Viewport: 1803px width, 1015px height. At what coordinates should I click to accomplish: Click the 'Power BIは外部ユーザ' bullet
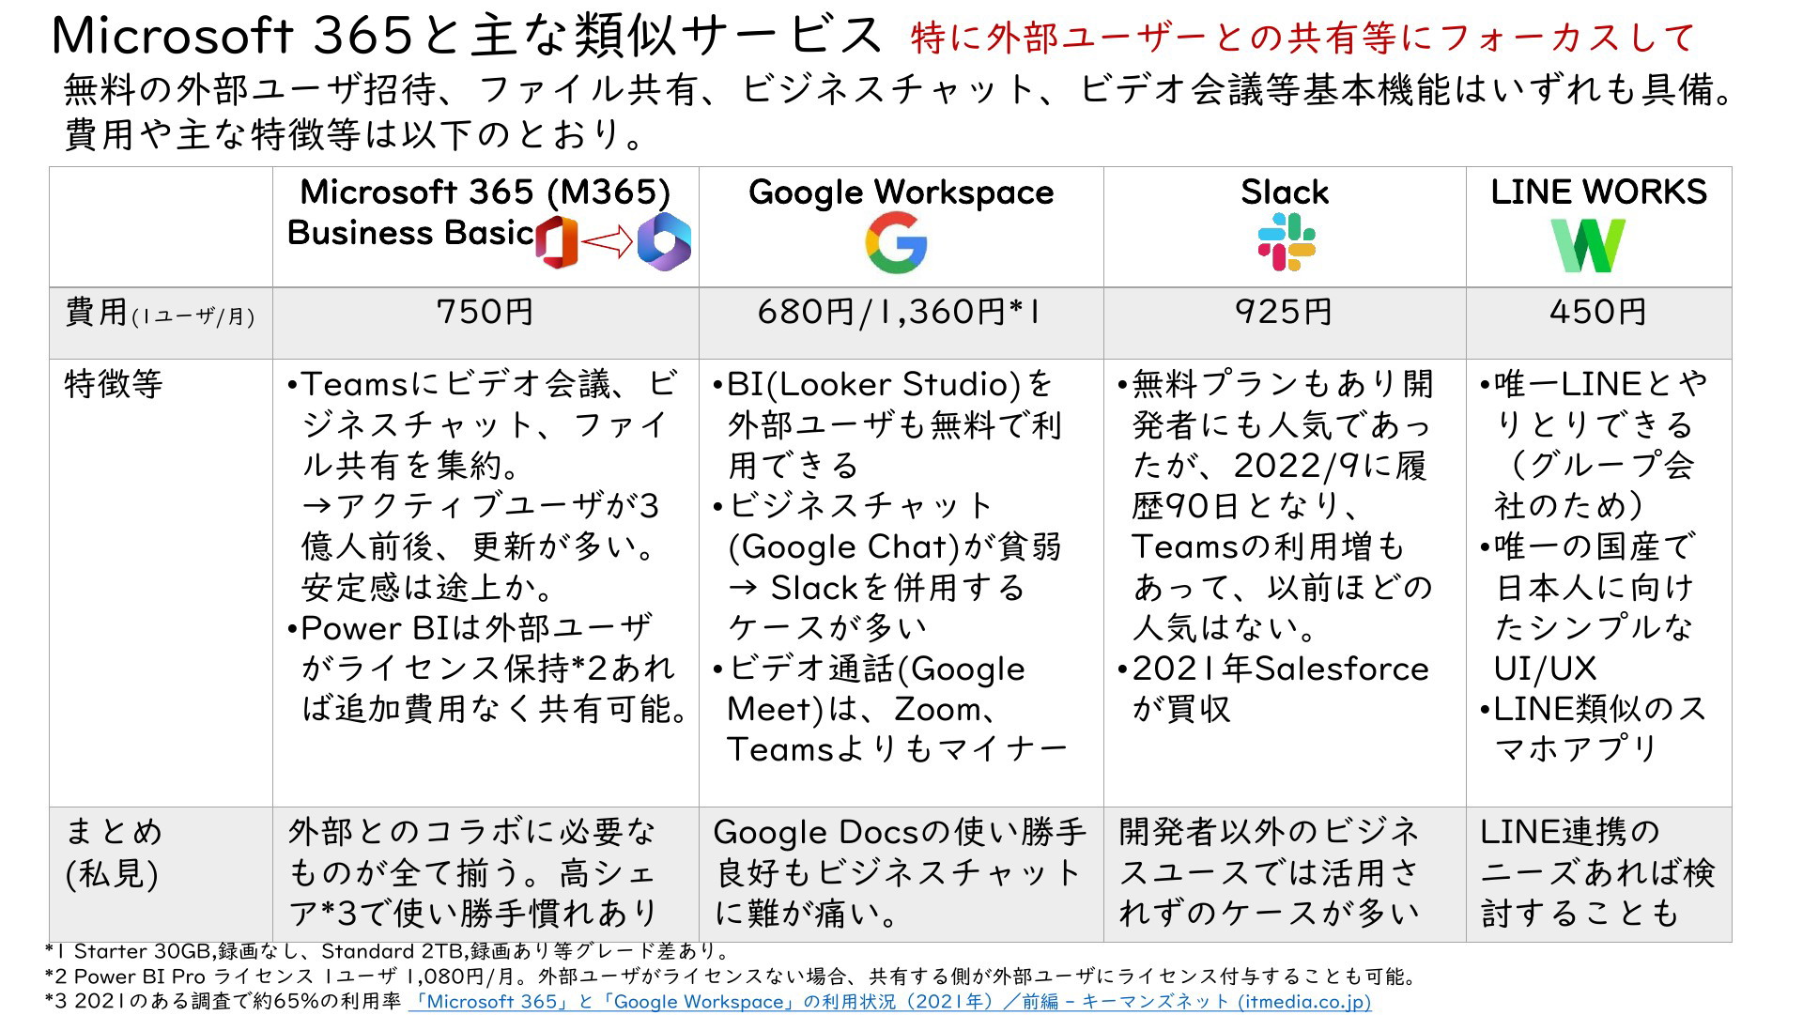tap(488, 668)
